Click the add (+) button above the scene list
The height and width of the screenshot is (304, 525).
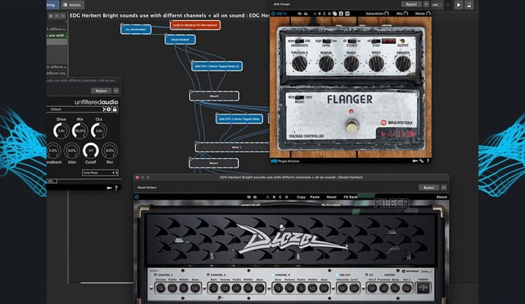[x=51, y=16]
